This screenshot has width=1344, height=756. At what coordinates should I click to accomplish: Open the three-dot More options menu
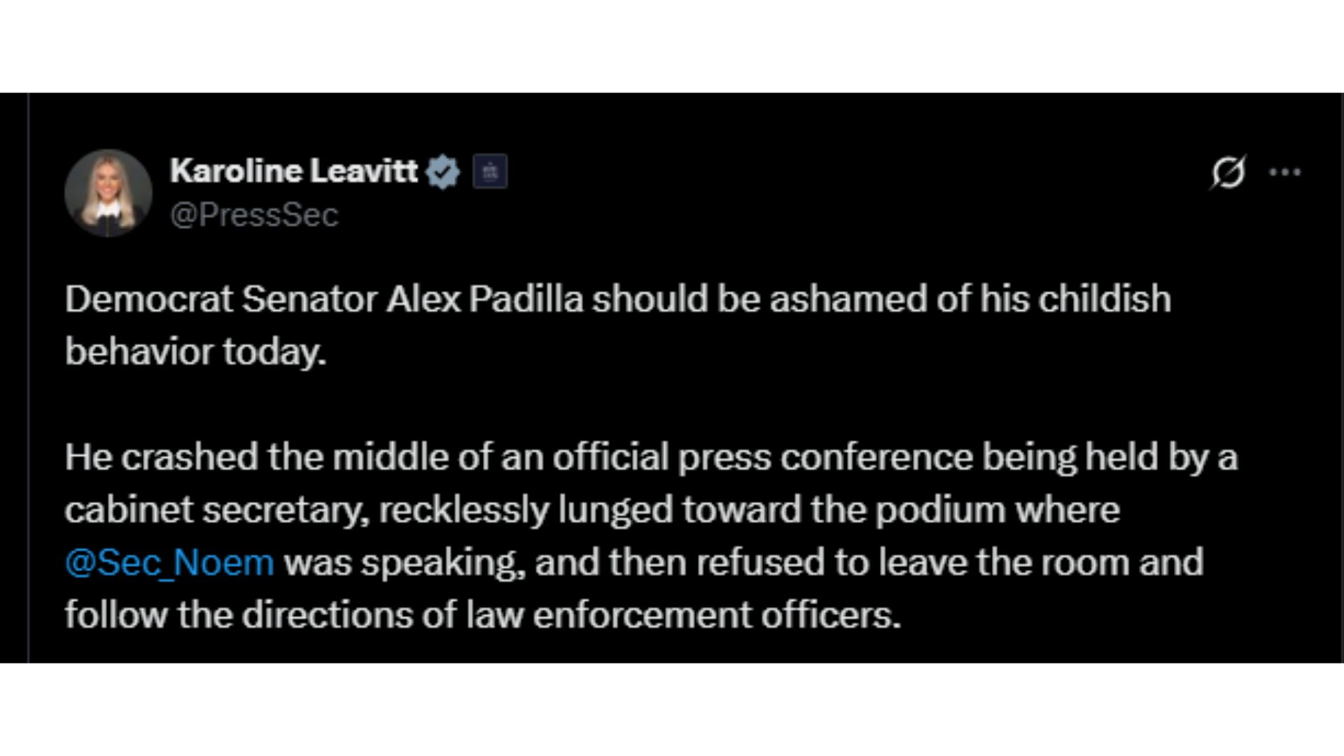1285,172
